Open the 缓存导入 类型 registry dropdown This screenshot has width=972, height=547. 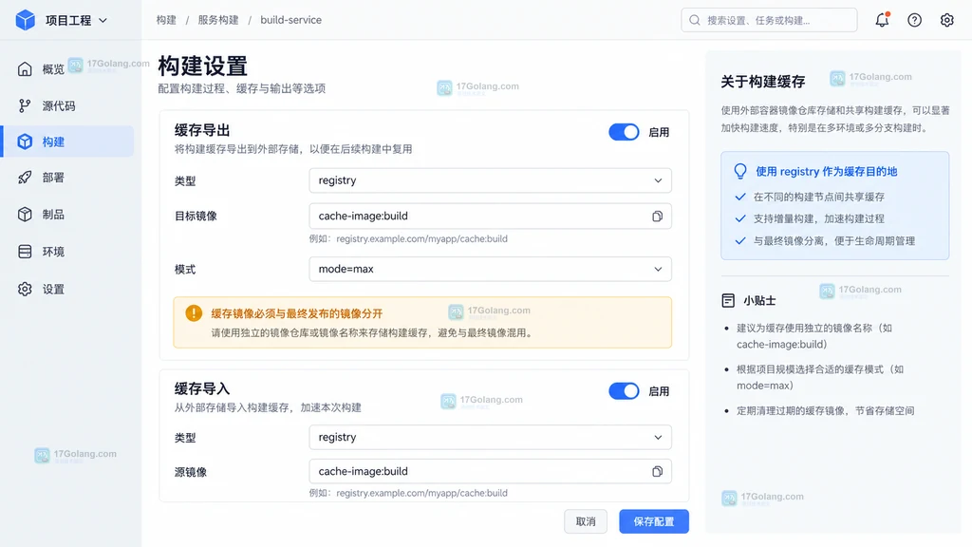pyautogui.click(x=491, y=437)
